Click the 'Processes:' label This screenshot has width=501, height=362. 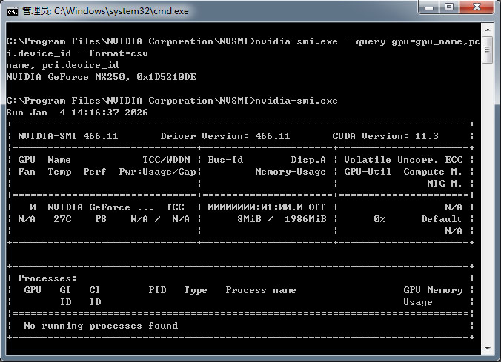pos(47,278)
